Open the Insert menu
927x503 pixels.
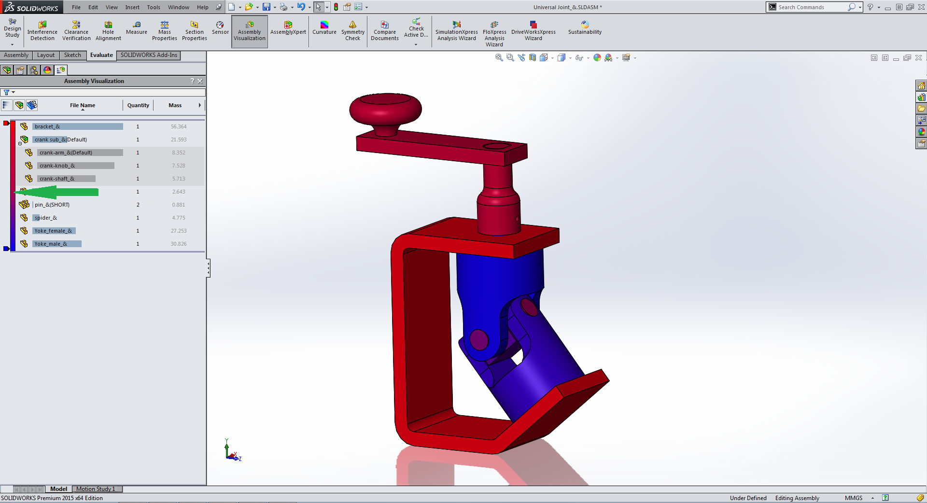pos(132,7)
